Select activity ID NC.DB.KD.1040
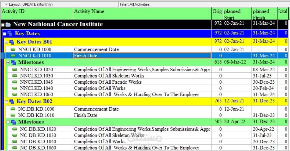 coord(38,142)
